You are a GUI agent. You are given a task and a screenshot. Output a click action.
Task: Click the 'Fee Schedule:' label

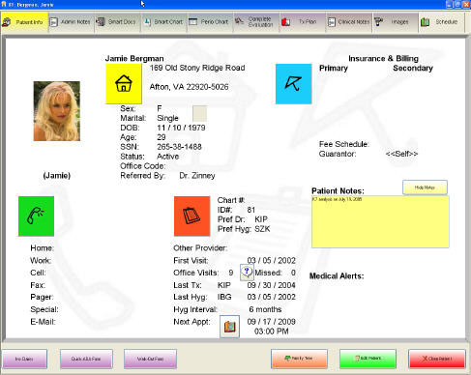tap(344, 144)
